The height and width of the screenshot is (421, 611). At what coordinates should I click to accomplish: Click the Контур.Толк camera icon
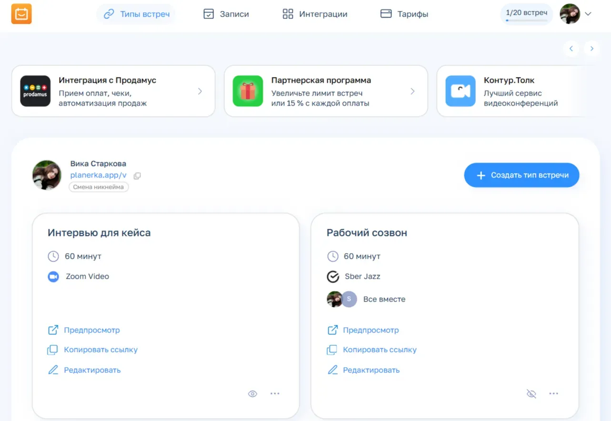click(x=460, y=91)
